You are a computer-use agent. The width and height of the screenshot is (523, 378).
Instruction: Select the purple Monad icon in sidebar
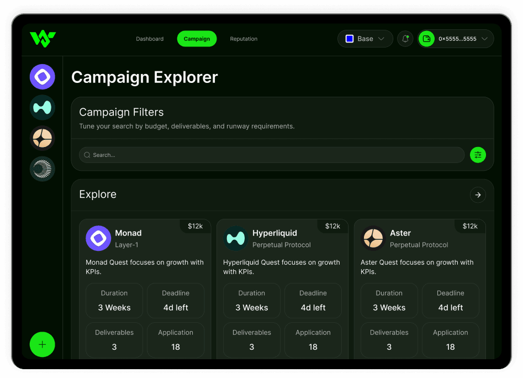click(43, 77)
